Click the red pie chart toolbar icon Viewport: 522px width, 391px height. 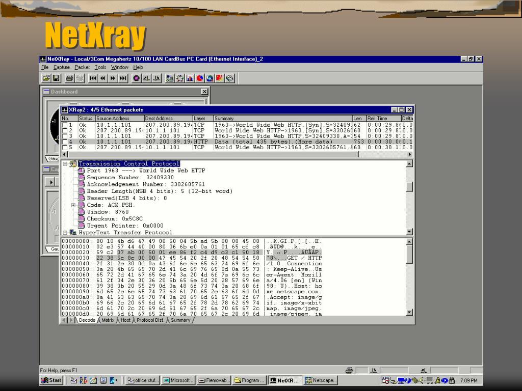pos(200,78)
